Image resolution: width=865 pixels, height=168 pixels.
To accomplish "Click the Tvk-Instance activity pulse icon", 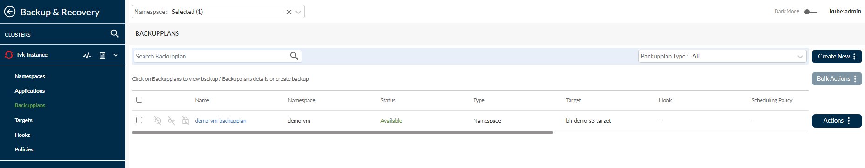I will [87, 55].
